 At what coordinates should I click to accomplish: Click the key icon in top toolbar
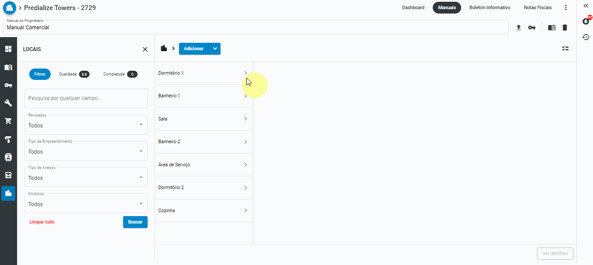point(531,28)
